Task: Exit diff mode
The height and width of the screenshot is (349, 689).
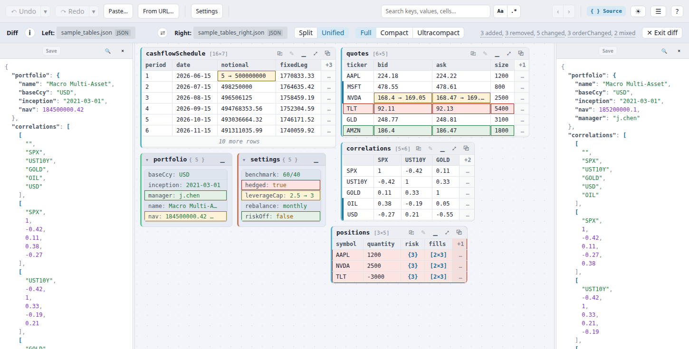Action: [662, 33]
